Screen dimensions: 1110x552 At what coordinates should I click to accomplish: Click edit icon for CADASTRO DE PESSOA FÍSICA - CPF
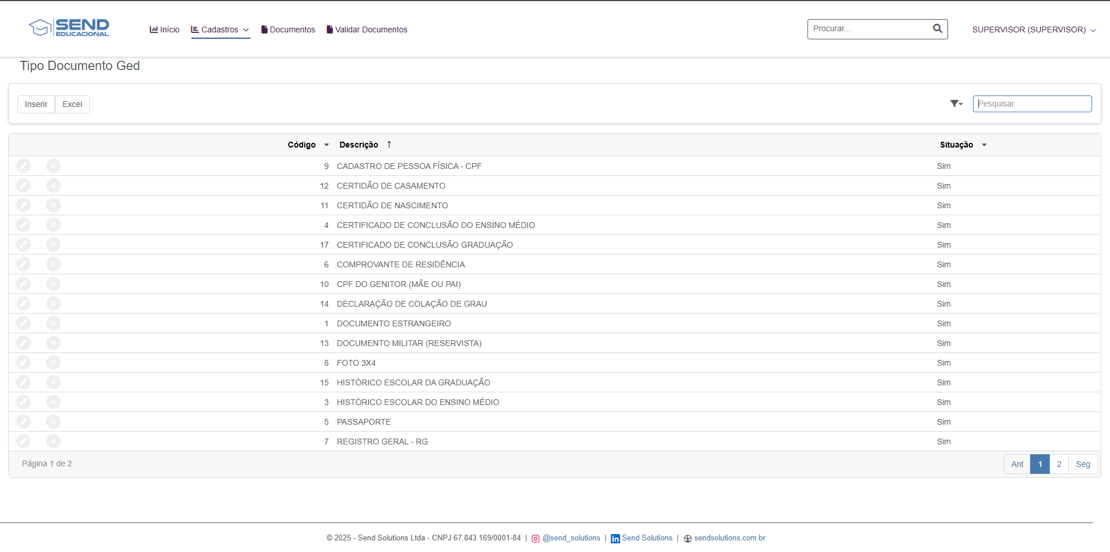[x=23, y=166]
